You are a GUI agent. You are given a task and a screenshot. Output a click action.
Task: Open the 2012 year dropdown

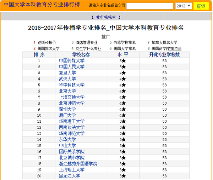point(184,6)
